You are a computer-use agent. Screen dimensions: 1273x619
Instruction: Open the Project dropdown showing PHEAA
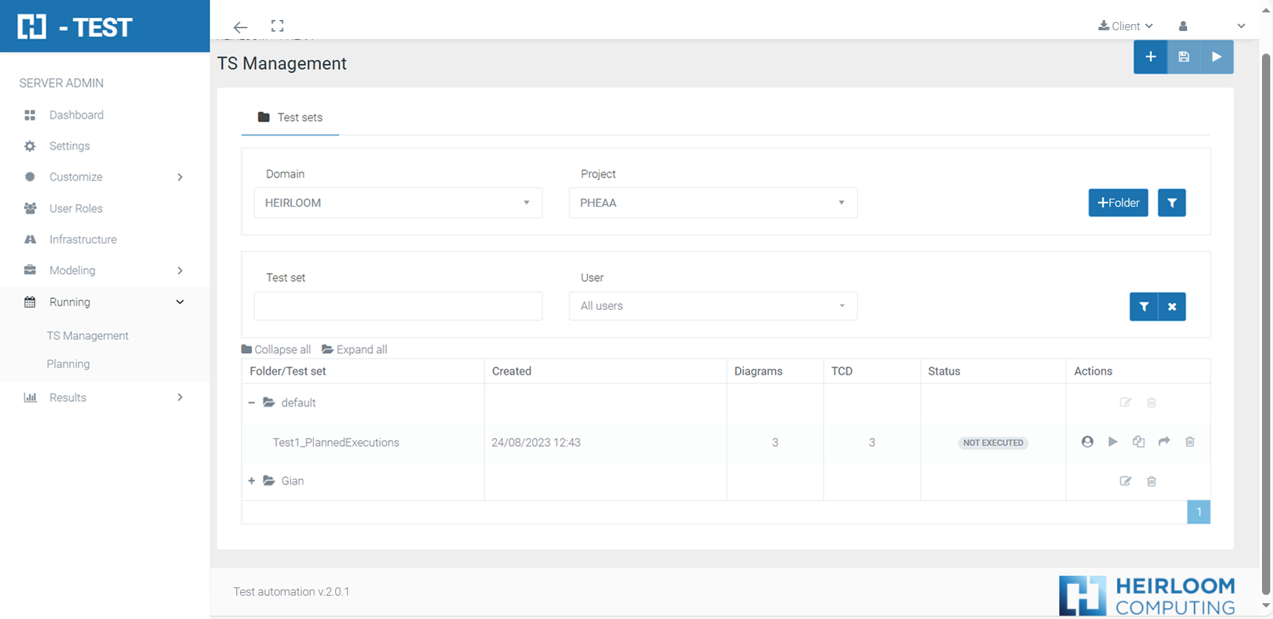pos(712,203)
